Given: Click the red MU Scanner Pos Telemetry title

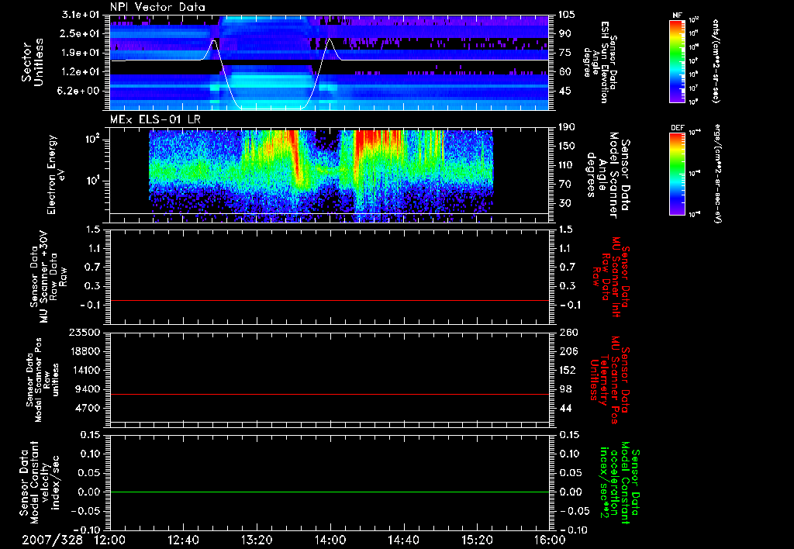Looking at the screenshot, I should pyautogui.click(x=609, y=380).
